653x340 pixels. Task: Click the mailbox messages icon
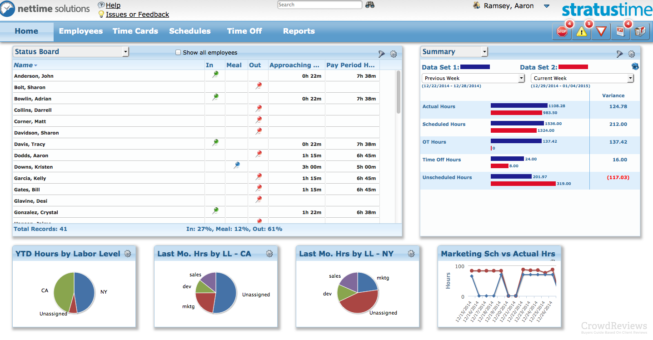pos(640,31)
